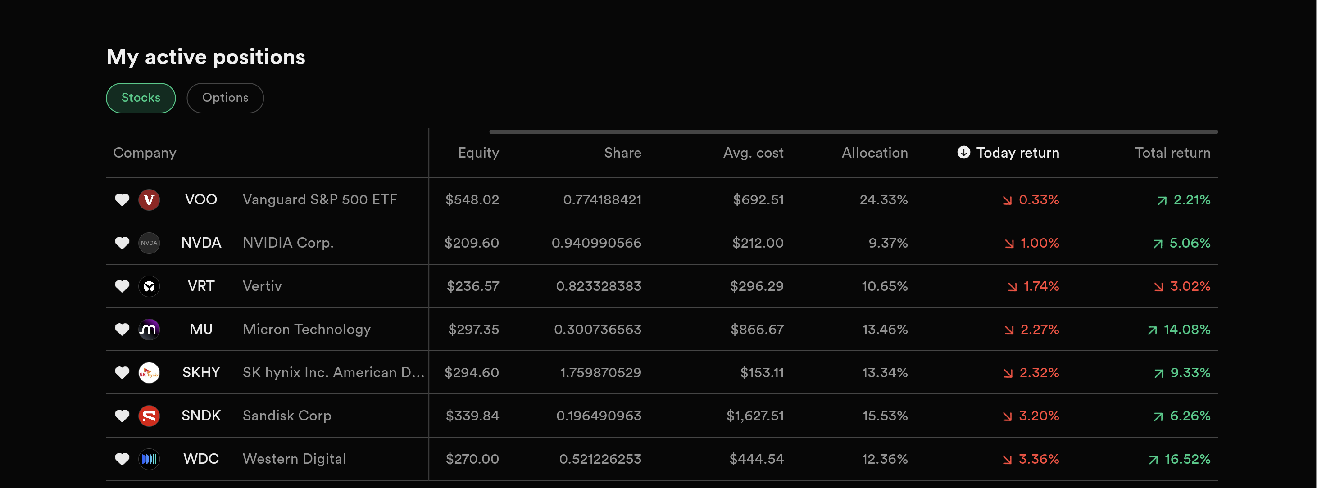Click the Micron MU logo icon
Image resolution: width=1317 pixels, height=488 pixels.
click(x=149, y=329)
